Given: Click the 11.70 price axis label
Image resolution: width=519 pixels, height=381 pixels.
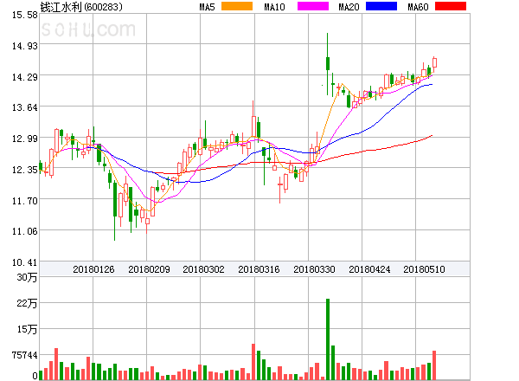Looking at the screenshot, I should [x=25, y=201].
